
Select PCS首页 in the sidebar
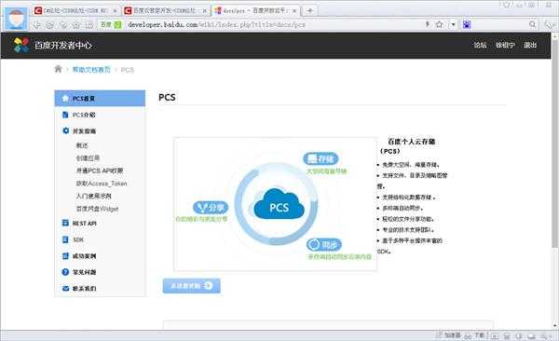pyautogui.click(x=100, y=99)
